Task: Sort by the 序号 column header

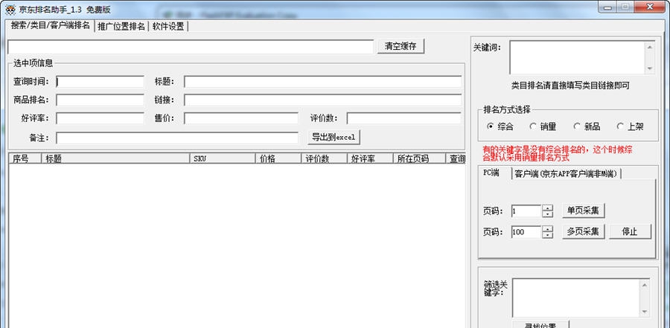Action: pos(25,158)
